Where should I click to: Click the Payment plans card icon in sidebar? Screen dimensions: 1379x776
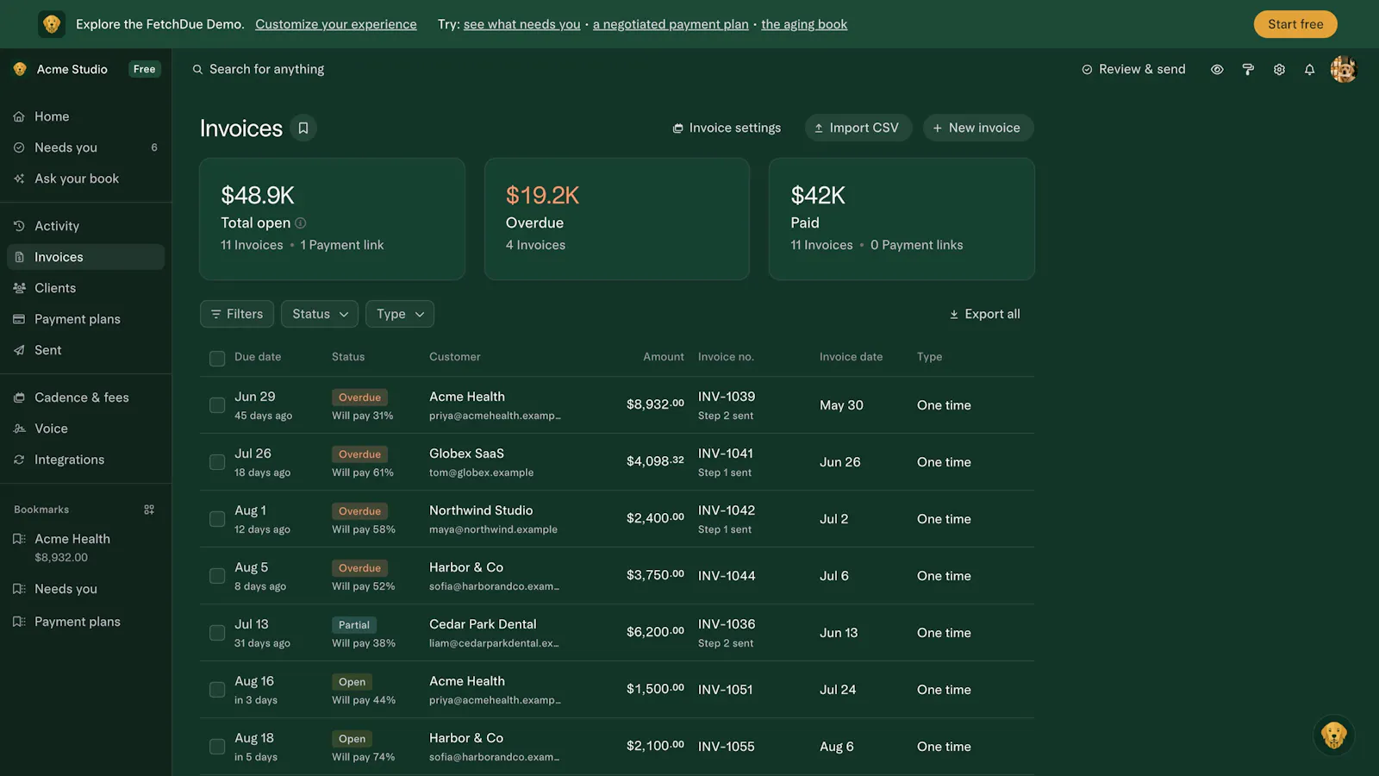[x=19, y=319]
